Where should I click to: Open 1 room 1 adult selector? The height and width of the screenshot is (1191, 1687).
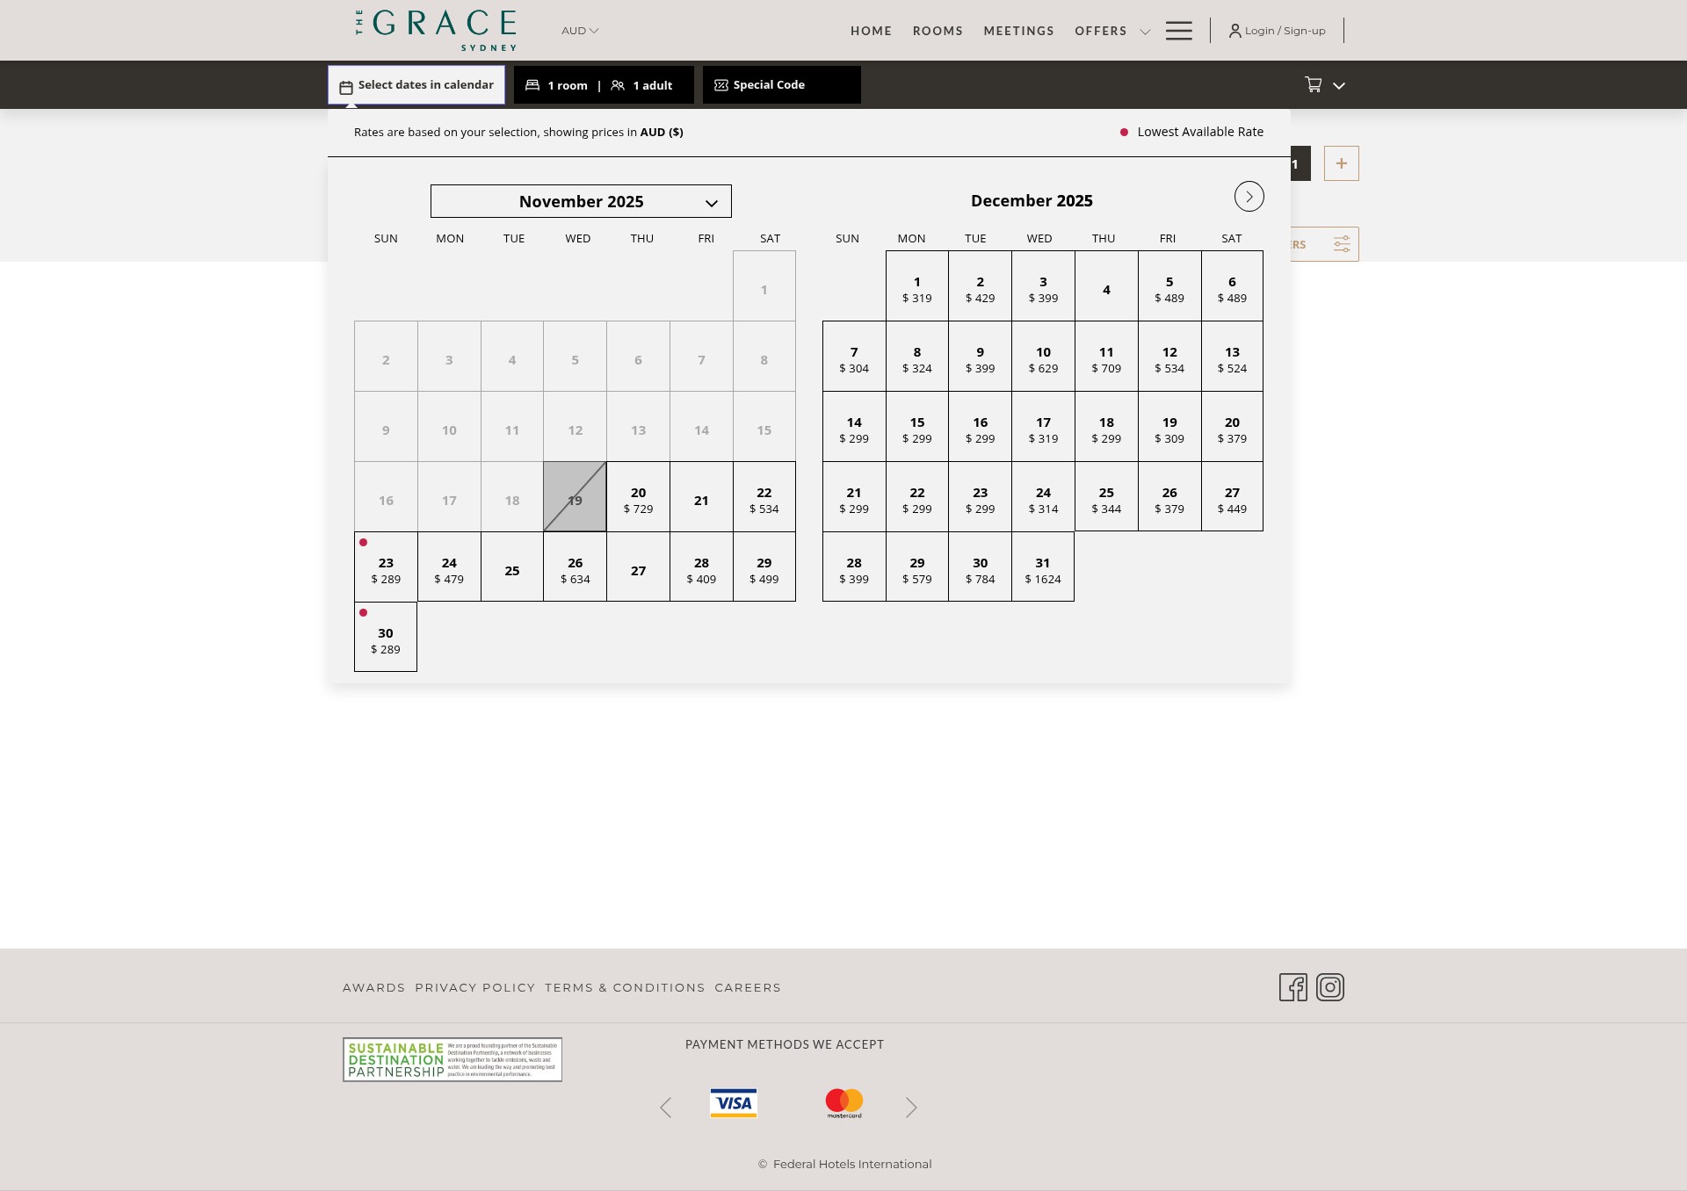(x=604, y=85)
